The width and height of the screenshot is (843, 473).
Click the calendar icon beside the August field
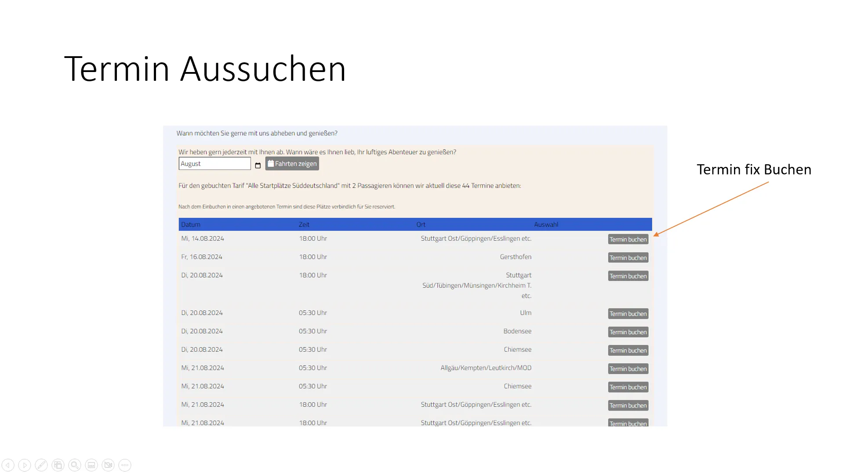(x=258, y=166)
